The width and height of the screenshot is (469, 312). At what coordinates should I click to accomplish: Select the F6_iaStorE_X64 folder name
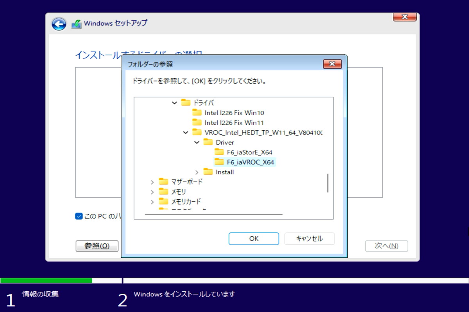[x=249, y=152]
